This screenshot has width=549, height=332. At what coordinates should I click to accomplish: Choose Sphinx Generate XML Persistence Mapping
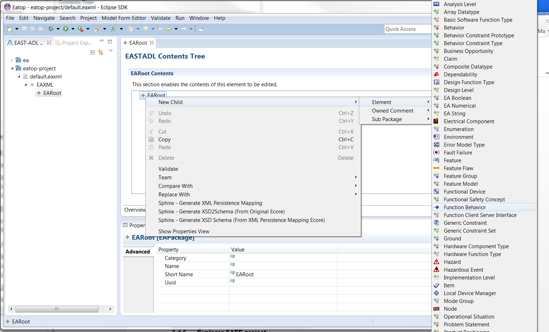pos(253,203)
